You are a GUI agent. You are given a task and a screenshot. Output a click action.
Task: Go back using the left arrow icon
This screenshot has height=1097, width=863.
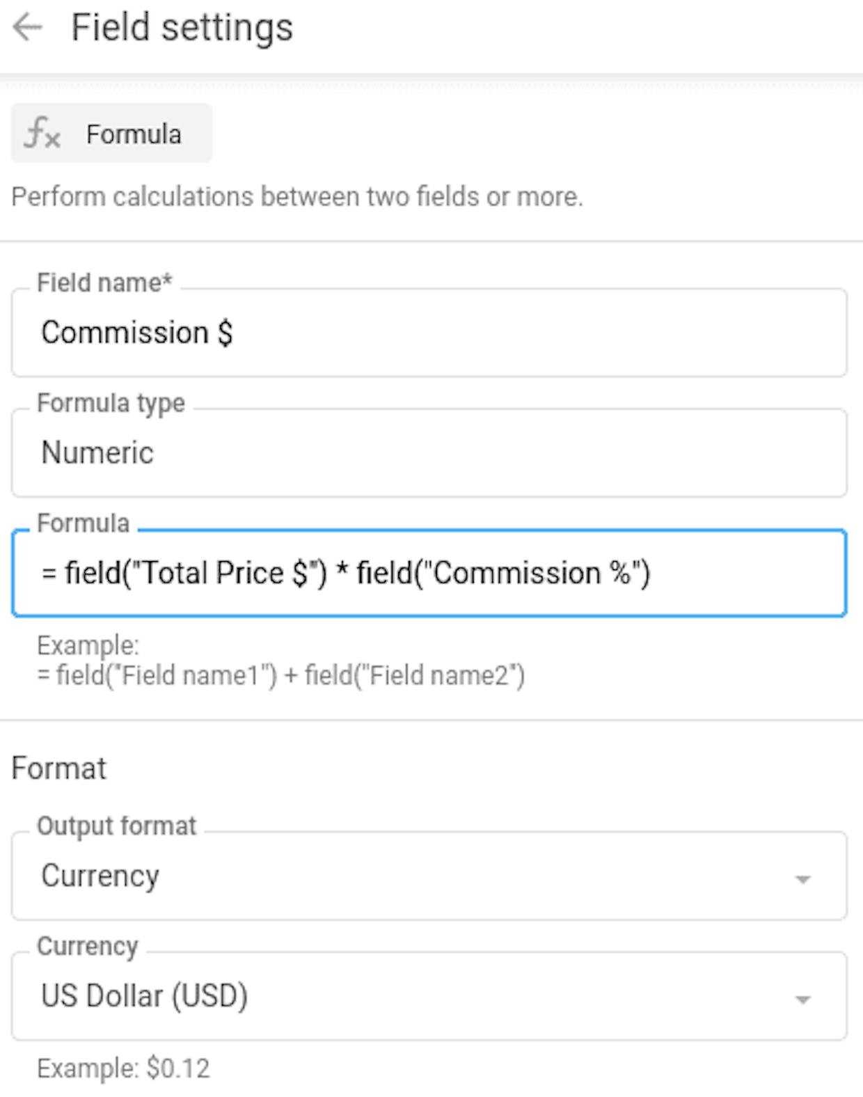pos(28,28)
